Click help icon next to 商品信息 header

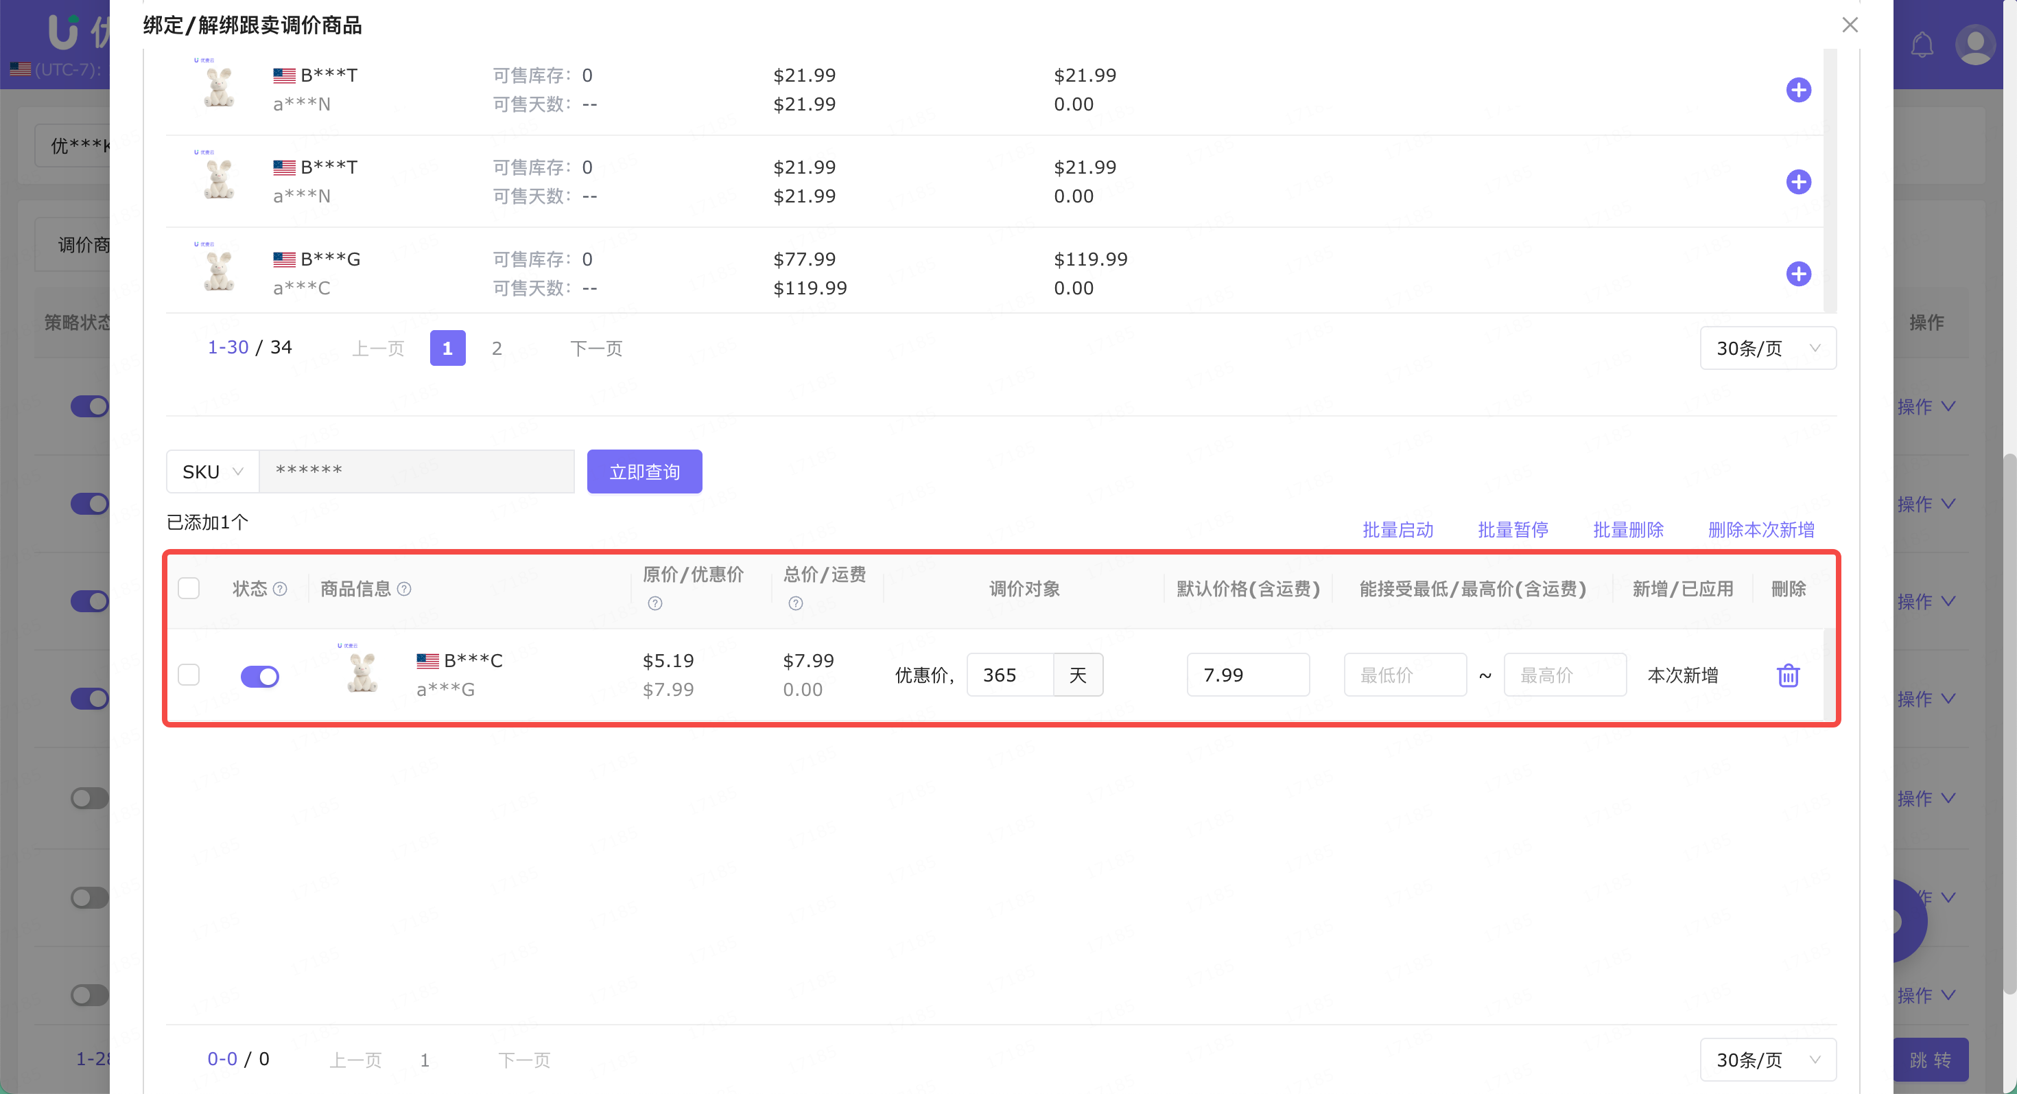point(404,589)
